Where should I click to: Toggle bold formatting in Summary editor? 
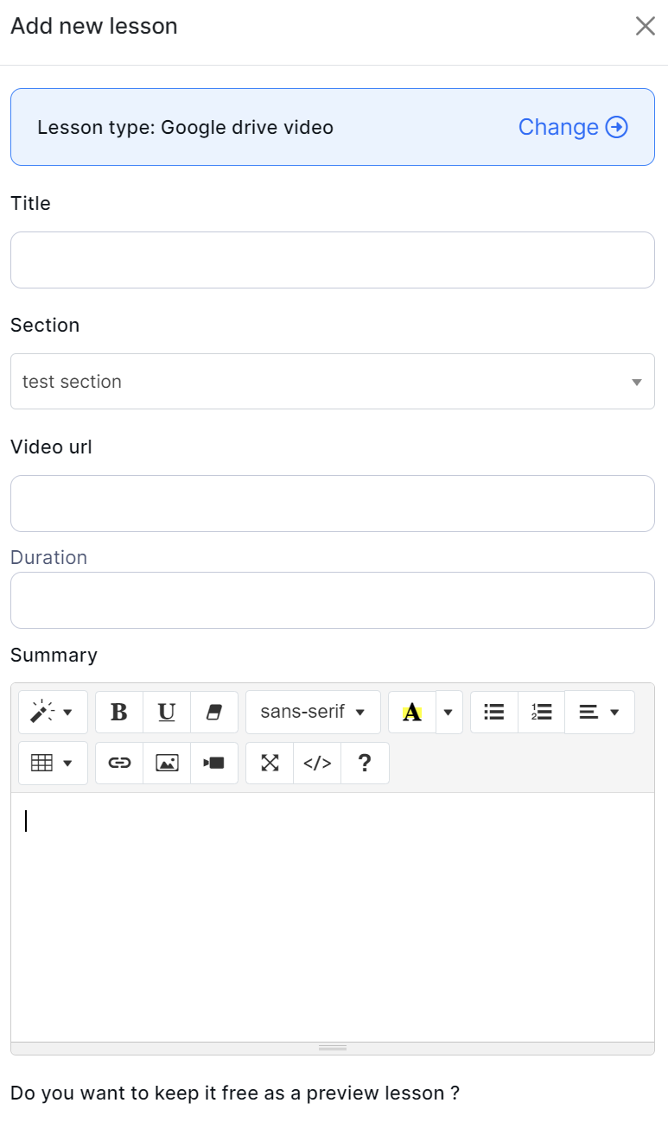[x=119, y=713]
